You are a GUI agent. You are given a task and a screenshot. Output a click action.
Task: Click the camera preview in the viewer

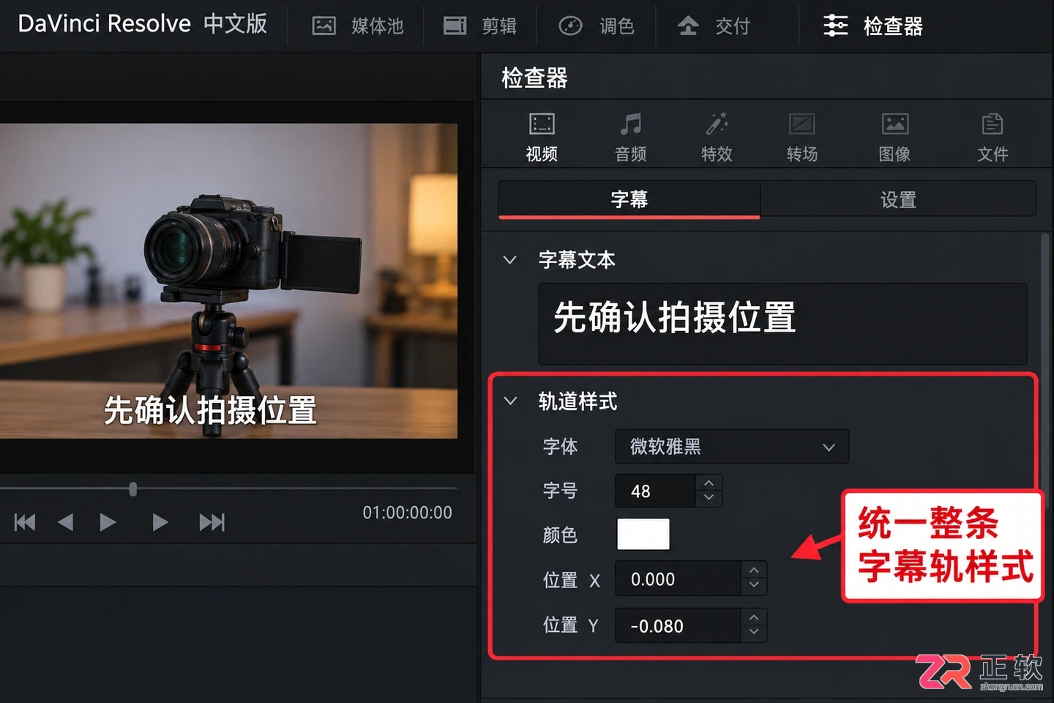click(228, 281)
